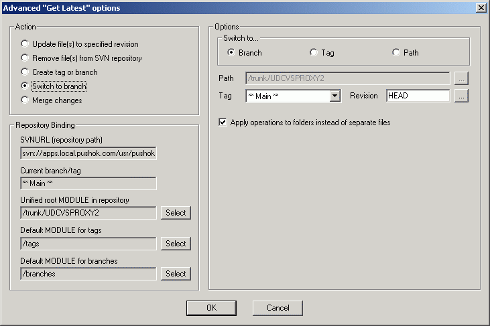This screenshot has height=326, width=490.
Task: Click the SVNURL repository path field
Action: 88,153
